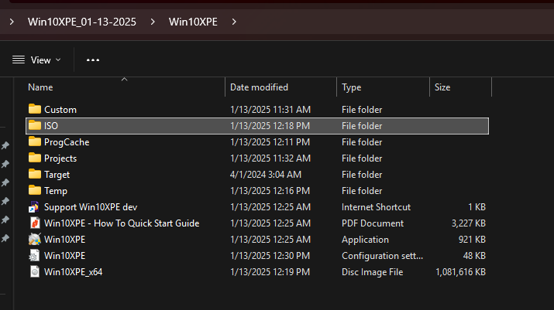This screenshot has width=554, height=310.
Task: Open the Custom folder icon
Action: coord(34,110)
